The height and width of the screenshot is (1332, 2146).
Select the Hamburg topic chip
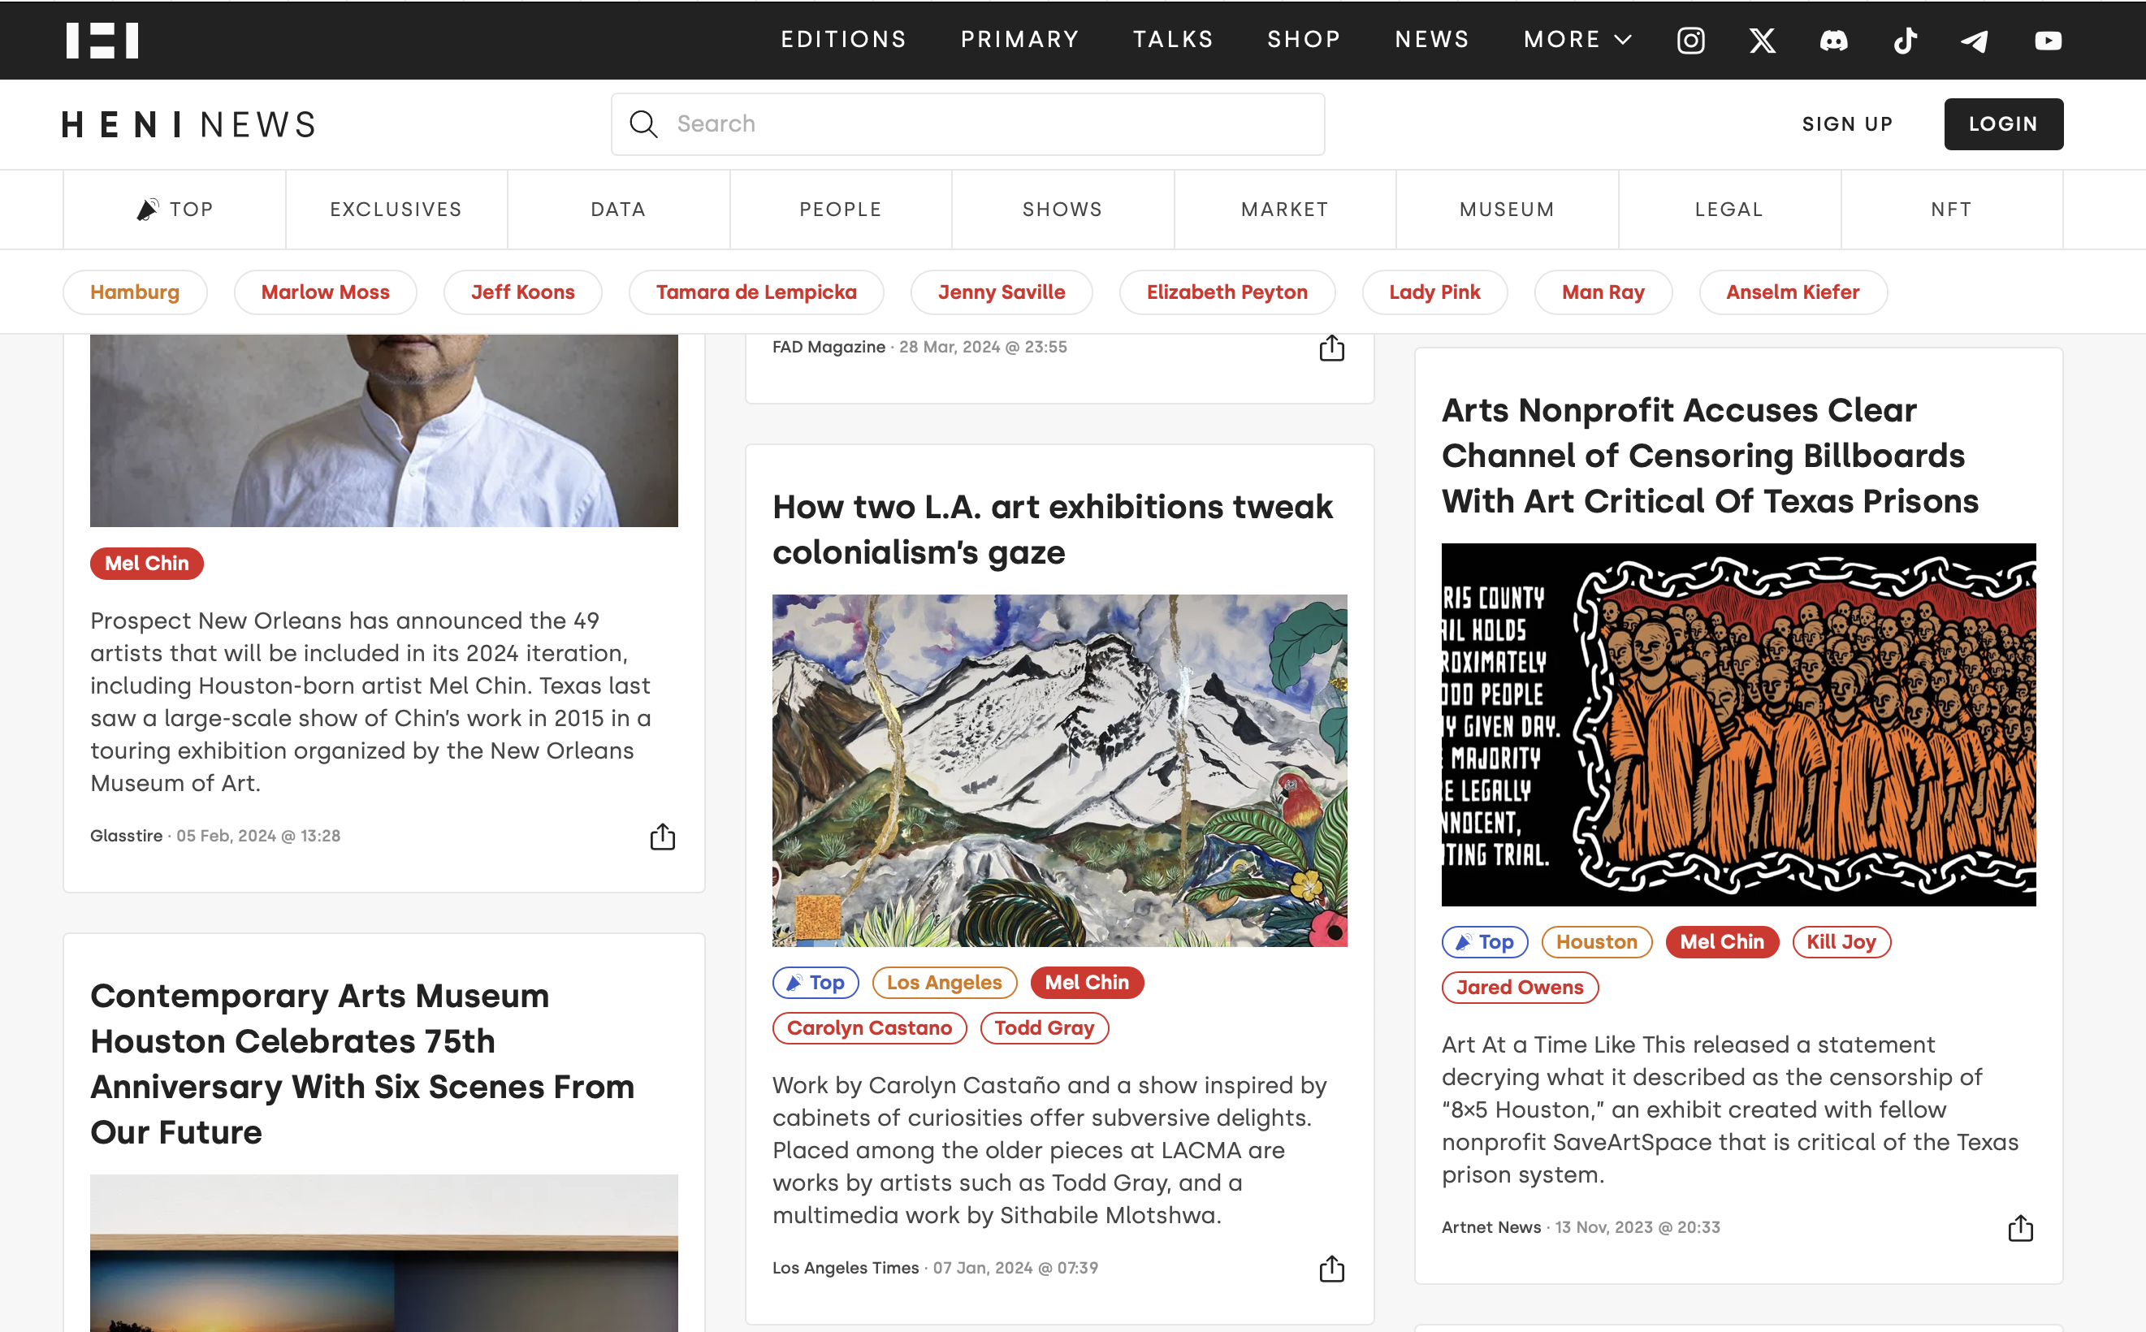tap(135, 292)
